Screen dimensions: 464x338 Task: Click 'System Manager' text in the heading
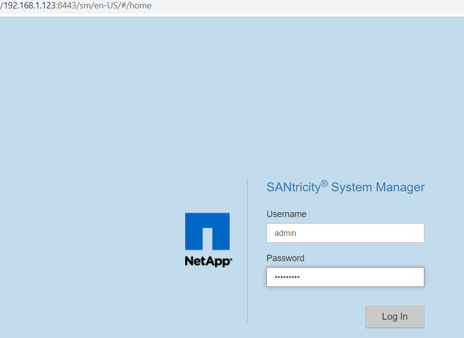378,187
